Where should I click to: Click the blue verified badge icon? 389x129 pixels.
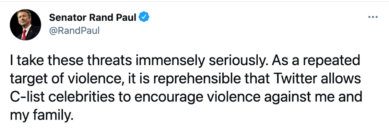[144, 17]
